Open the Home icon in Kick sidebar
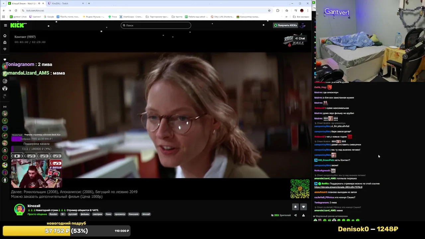 5,36
